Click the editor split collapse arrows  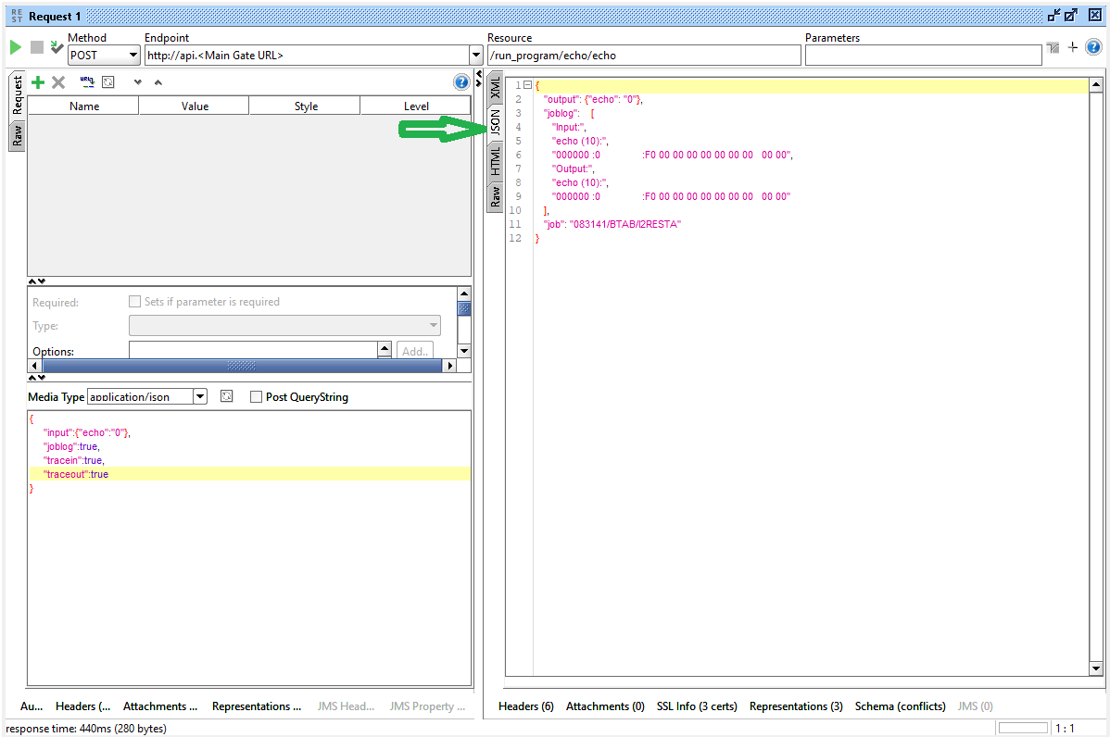click(x=479, y=79)
